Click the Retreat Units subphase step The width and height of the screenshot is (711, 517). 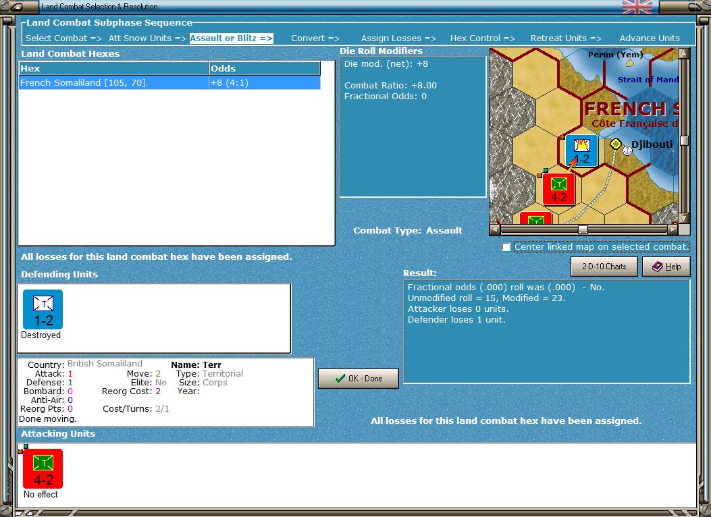(566, 38)
